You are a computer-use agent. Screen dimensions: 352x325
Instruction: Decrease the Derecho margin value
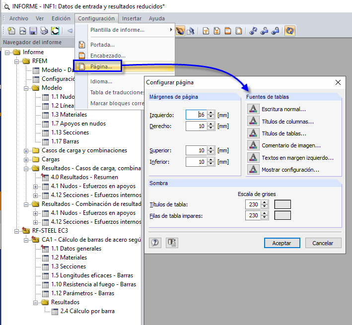[211, 128]
